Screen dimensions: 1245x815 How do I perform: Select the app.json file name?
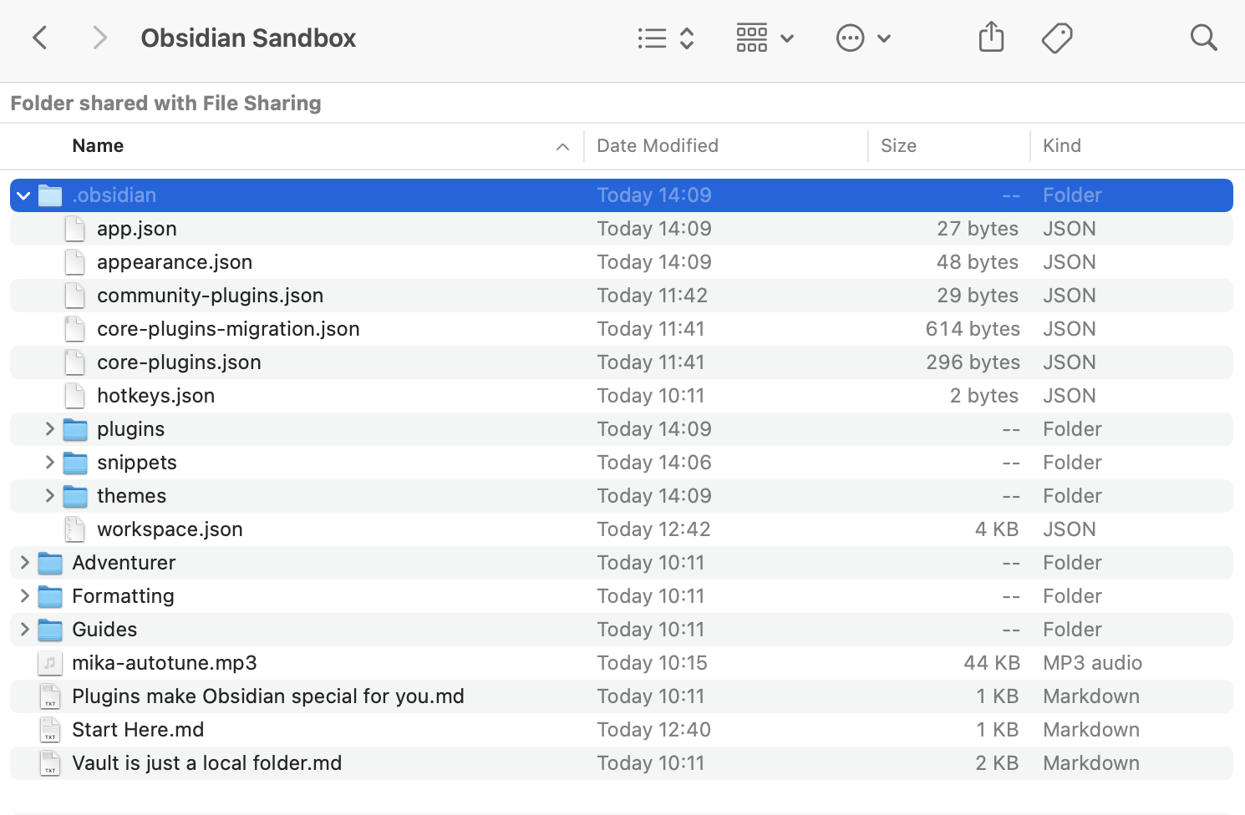click(137, 229)
